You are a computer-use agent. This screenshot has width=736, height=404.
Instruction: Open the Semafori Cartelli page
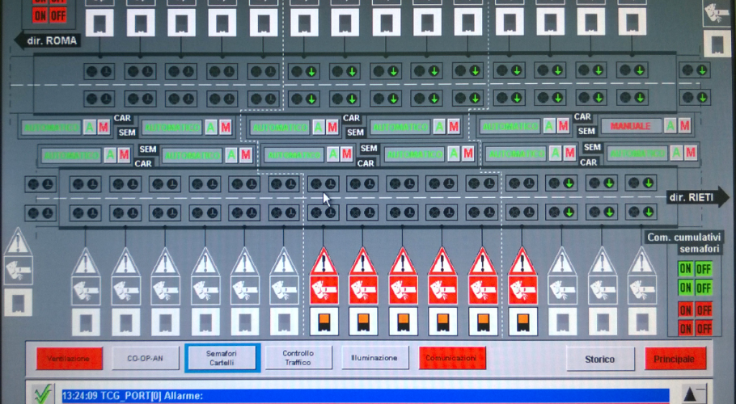coord(221,357)
